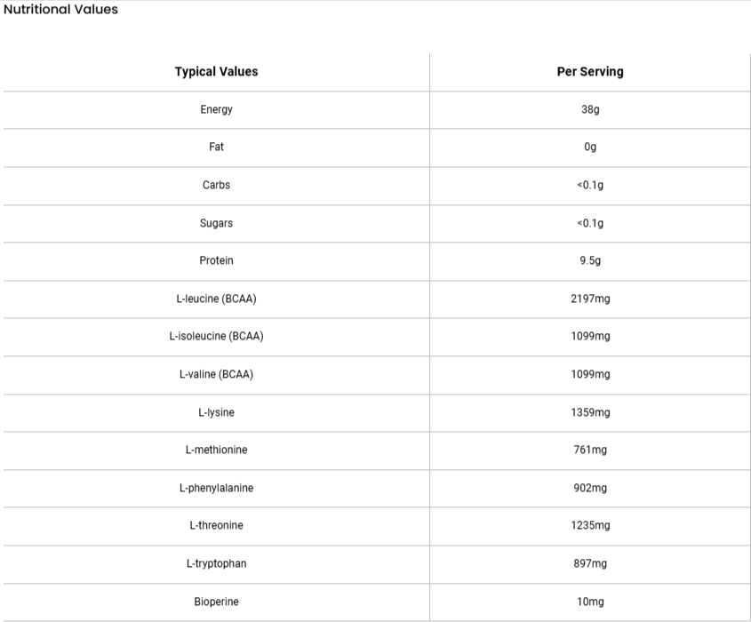The image size is (751, 622).
Task: Click the 9.5g protein value
Action: pyautogui.click(x=590, y=260)
